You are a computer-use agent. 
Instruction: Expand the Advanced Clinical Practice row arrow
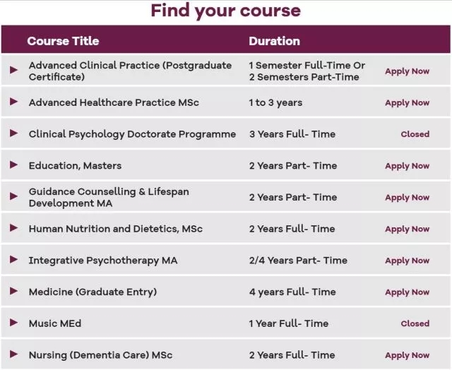pos(14,71)
